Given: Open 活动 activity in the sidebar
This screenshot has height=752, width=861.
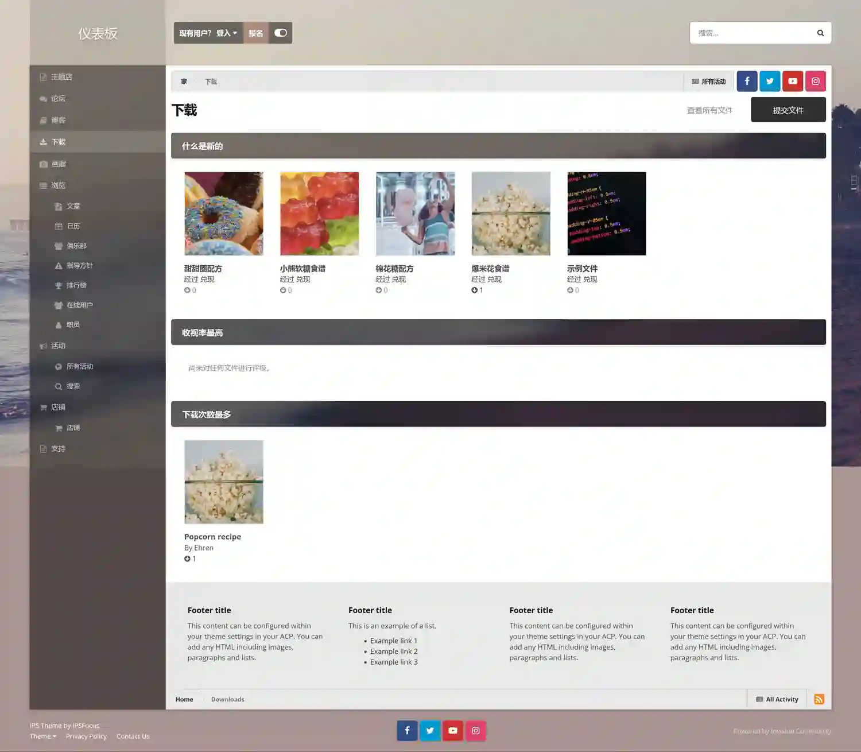Looking at the screenshot, I should [98, 346].
